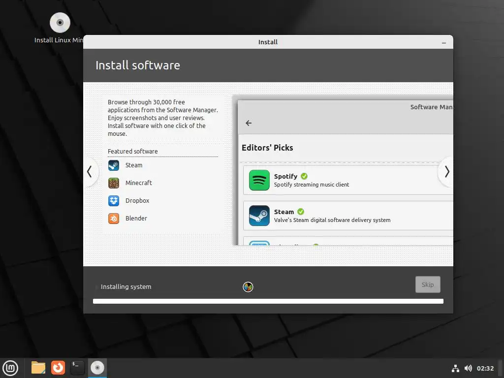Screen dimensions: 504x378
Task: Click the 'Installing system' status text
Action: point(126,287)
